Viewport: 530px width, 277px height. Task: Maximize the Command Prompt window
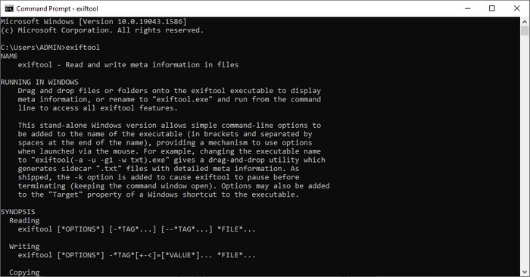[492, 8]
